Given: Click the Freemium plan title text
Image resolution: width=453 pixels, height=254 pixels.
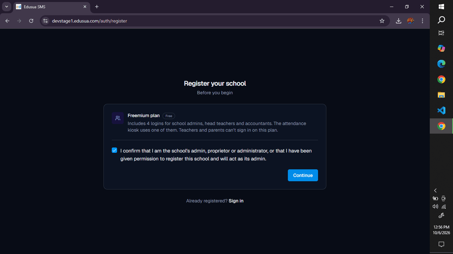Looking at the screenshot, I should (x=144, y=115).
